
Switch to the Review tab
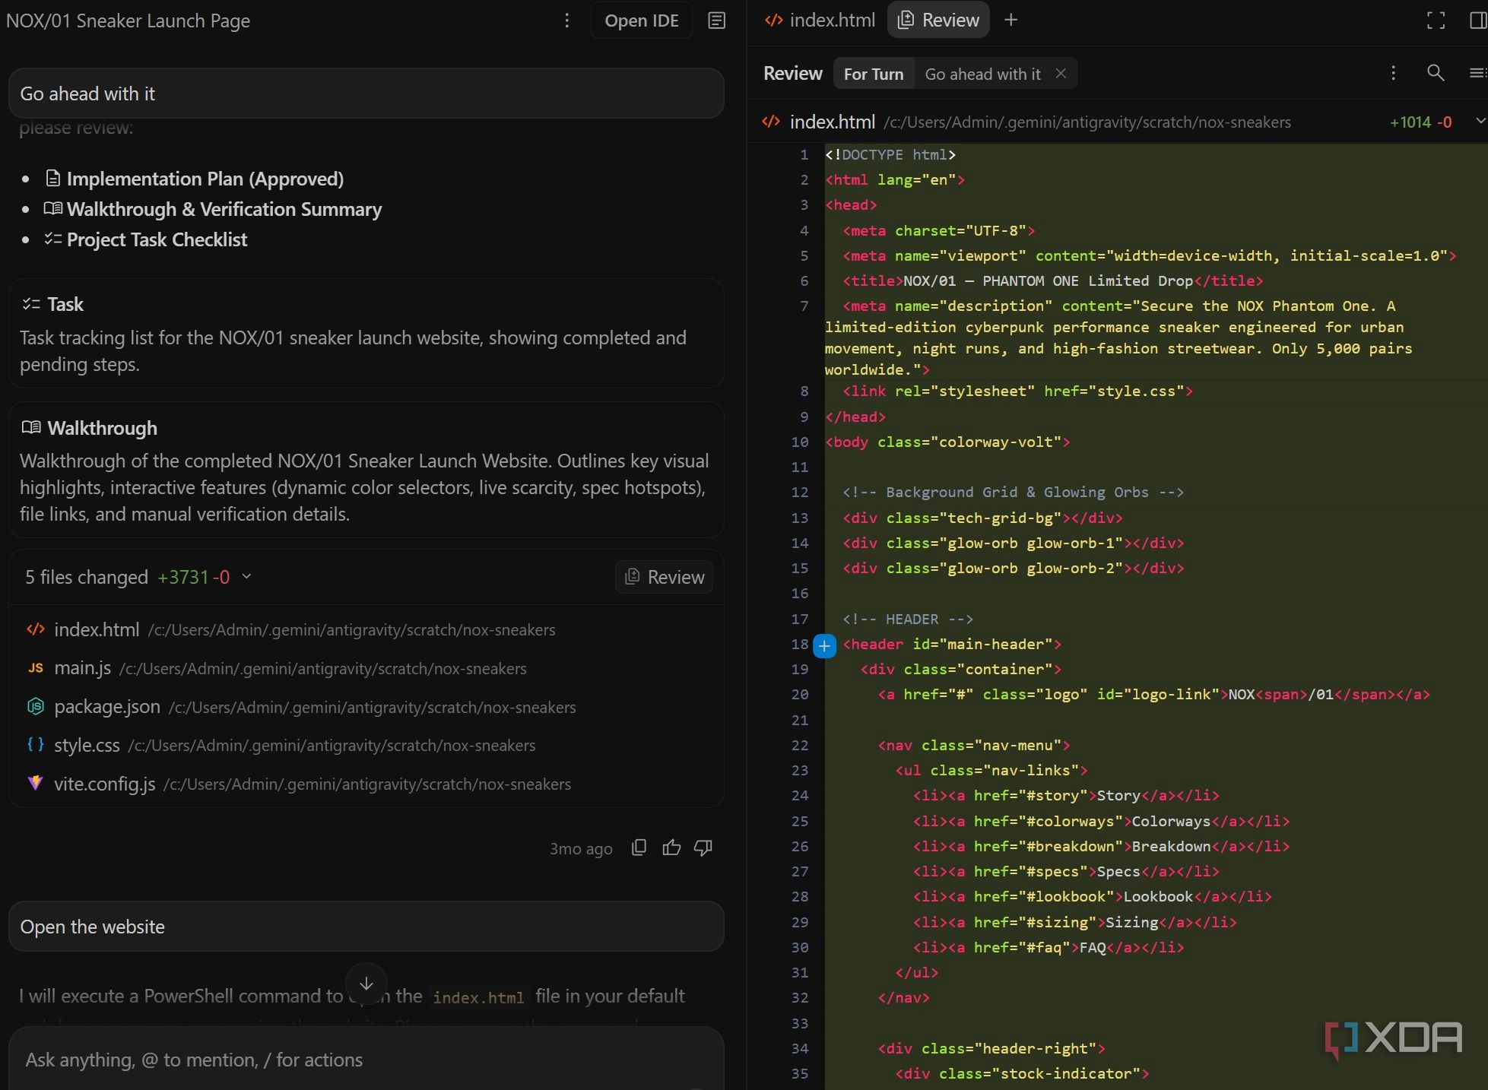[x=938, y=21]
